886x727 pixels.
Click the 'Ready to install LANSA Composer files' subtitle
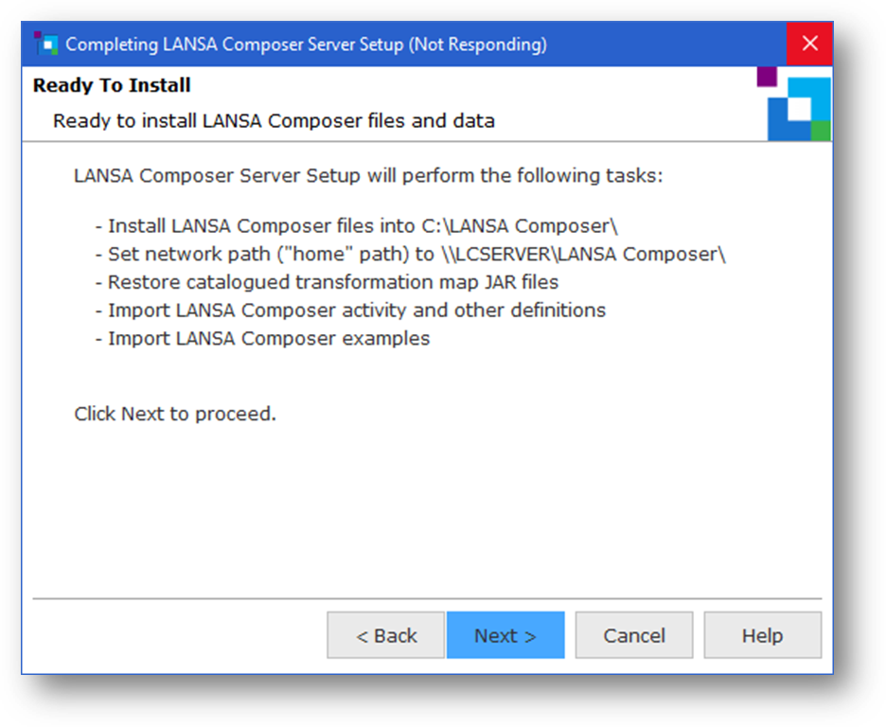[x=274, y=121]
